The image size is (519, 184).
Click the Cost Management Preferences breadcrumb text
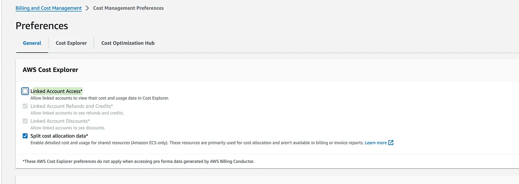(x=128, y=8)
